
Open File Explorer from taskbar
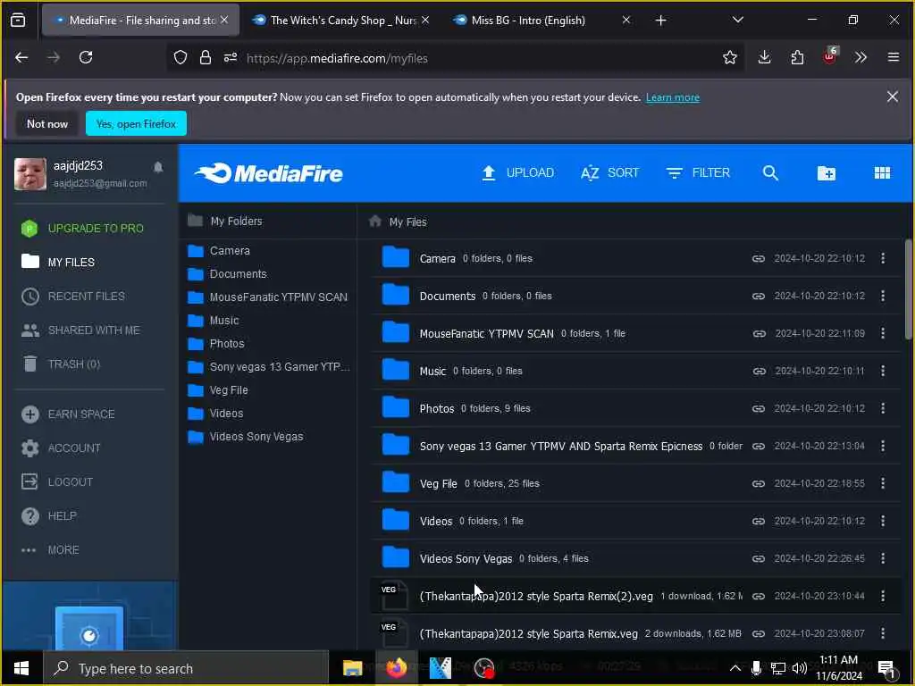point(352,668)
